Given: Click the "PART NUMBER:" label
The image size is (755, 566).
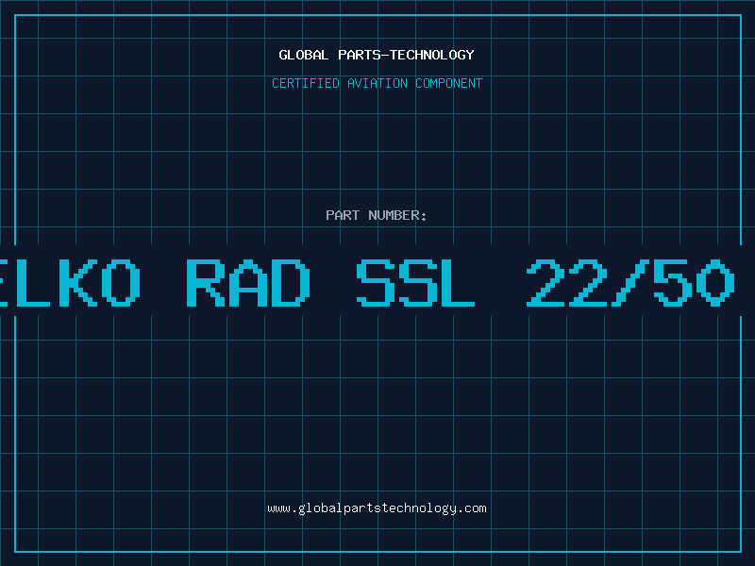Looking at the screenshot, I should [x=377, y=215].
